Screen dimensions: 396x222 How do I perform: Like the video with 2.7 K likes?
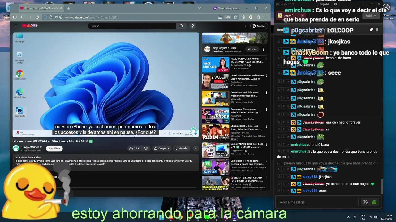(x=134, y=148)
